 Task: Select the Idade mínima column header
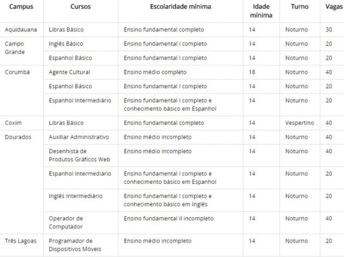coord(261,11)
